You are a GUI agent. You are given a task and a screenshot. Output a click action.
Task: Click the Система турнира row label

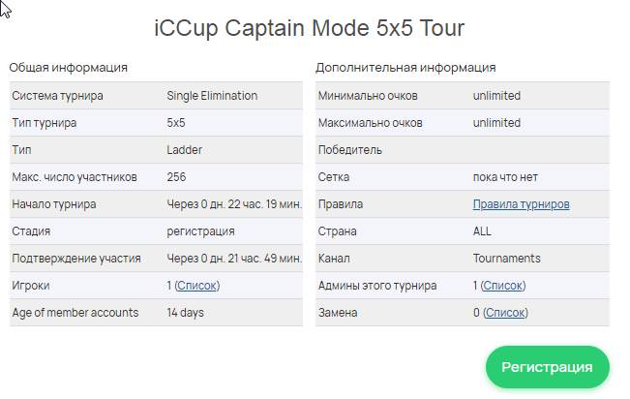pyautogui.click(x=57, y=96)
